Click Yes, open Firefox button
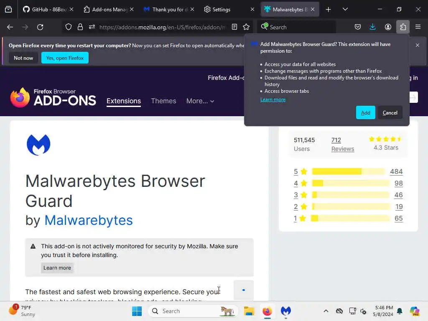The image size is (428, 321). tap(65, 58)
